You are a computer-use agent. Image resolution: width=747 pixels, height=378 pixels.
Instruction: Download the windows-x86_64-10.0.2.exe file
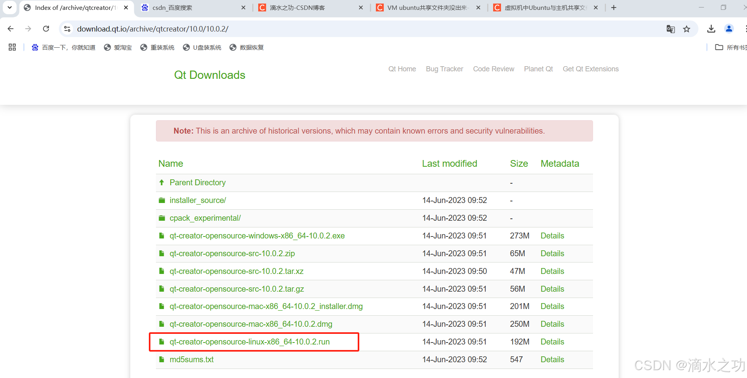point(257,236)
